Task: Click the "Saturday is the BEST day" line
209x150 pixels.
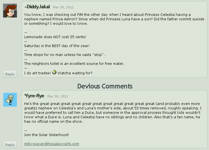Action: point(57,45)
